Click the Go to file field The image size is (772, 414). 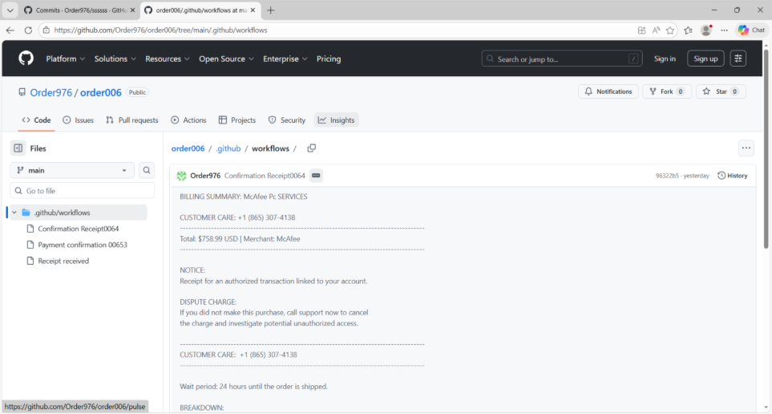tap(83, 191)
